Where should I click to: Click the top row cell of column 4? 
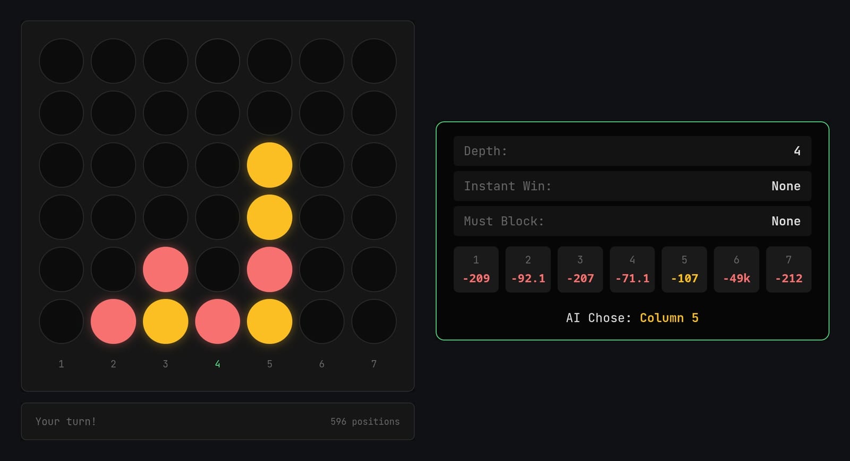coord(217,61)
